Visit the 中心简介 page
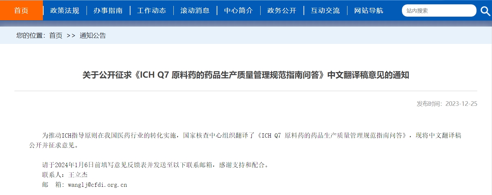Viewport: 492px width, 195px height. coord(238,10)
